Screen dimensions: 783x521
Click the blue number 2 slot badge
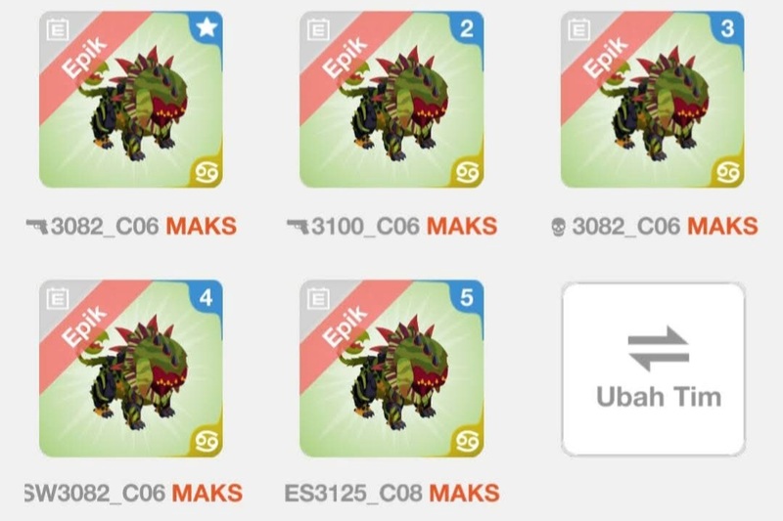467,28
